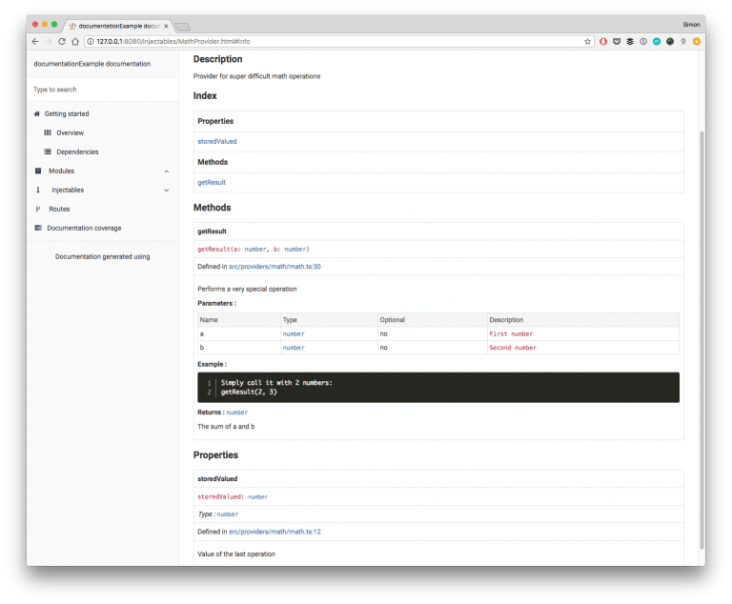The height and width of the screenshot is (604, 732).
Task: Open a new browser tab
Action: pyautogui.click(x=183, y=26)
